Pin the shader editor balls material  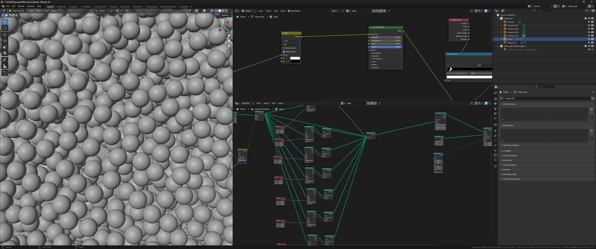coord(389,11)
